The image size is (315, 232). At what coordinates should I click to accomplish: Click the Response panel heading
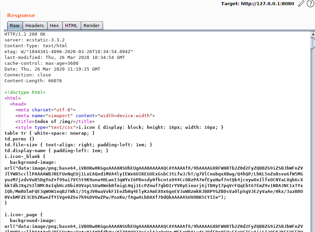[21, 15]
